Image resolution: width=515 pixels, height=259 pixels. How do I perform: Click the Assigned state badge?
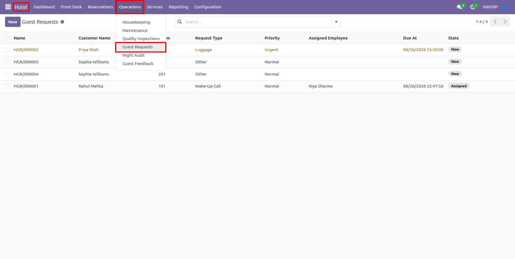pos(459,86)
